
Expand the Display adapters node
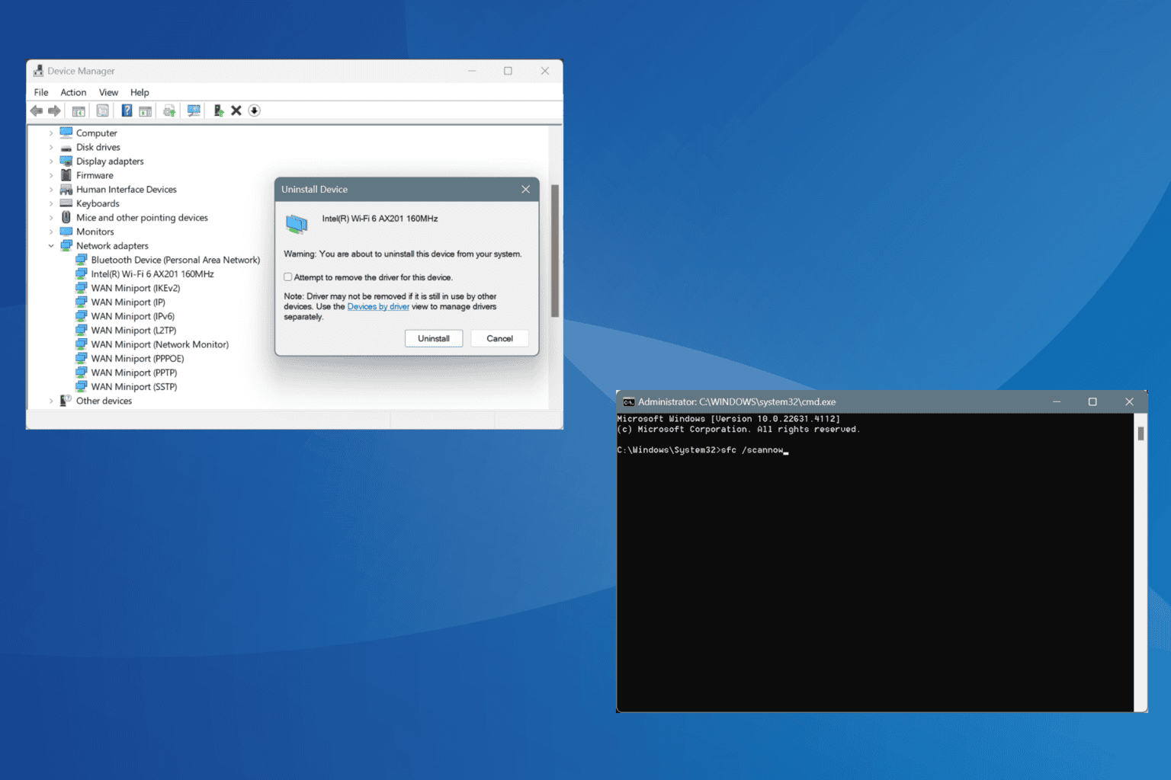[x=51, y=161]
